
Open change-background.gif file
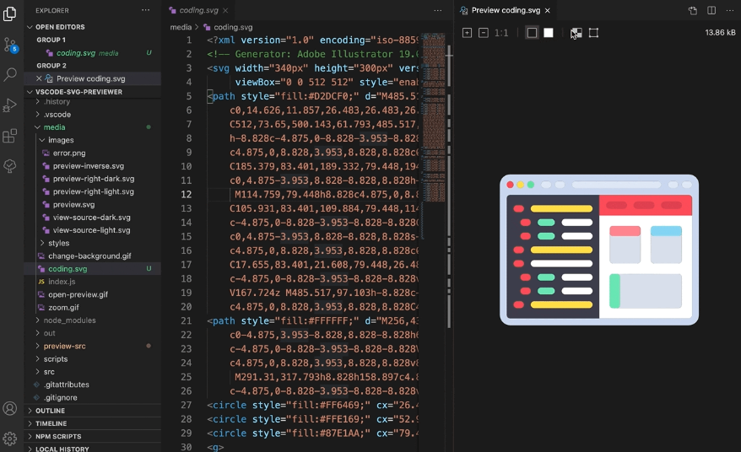pyautogui.click(x=92, y=256)
